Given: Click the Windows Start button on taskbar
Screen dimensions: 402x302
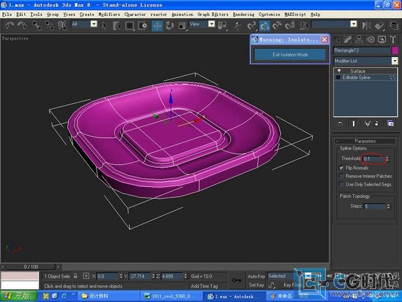Looking at the screenshot, I should 19,296.
